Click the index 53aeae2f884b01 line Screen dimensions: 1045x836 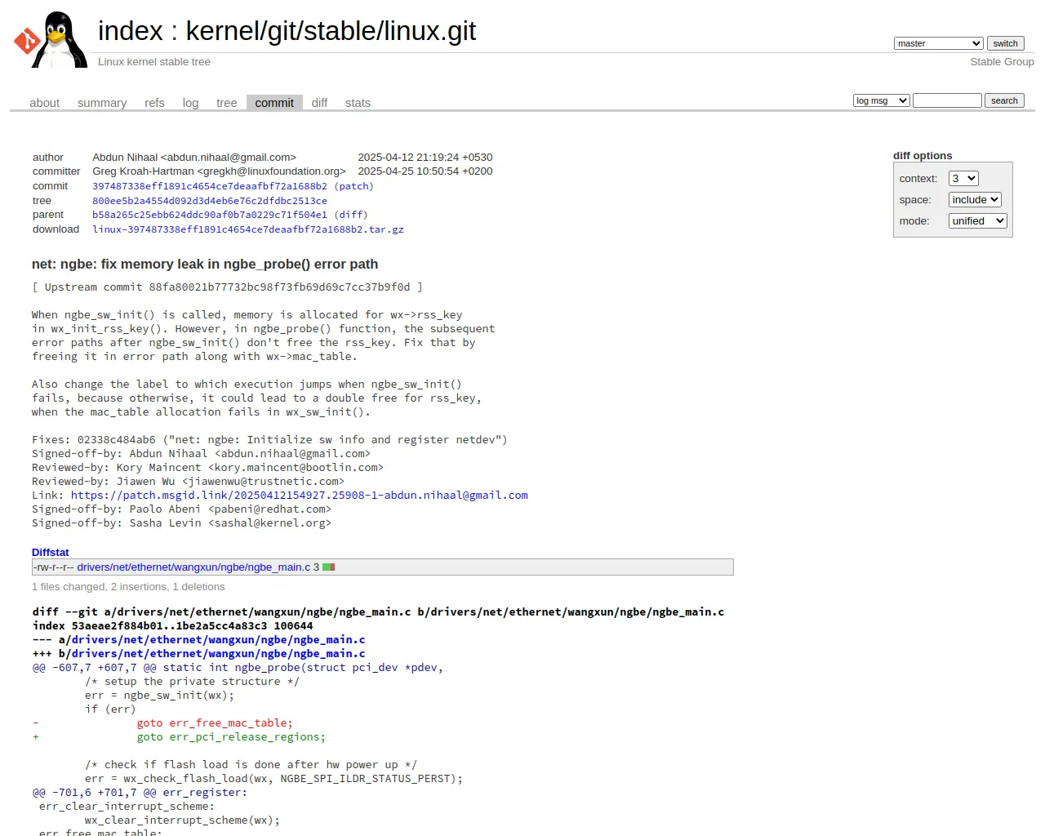coord(173,626)
